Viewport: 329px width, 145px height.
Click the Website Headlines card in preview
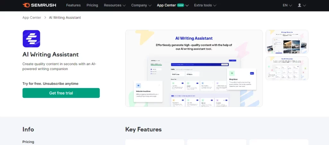pos(148,92)
